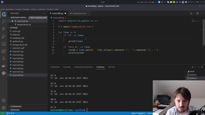Open the Run and Debug view

pyautogui.click(x=4, y=36)
